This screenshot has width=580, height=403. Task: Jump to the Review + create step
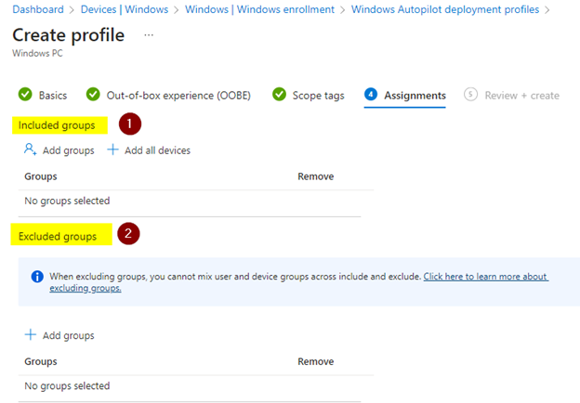click(521, 95)
